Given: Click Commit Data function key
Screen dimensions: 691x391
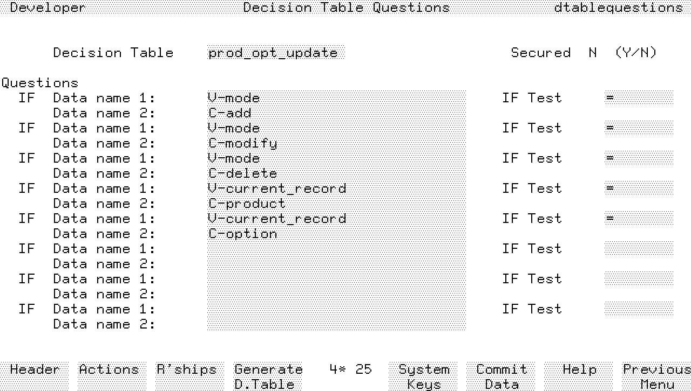Looking at the screenshot, I should (x=502, y=376).
